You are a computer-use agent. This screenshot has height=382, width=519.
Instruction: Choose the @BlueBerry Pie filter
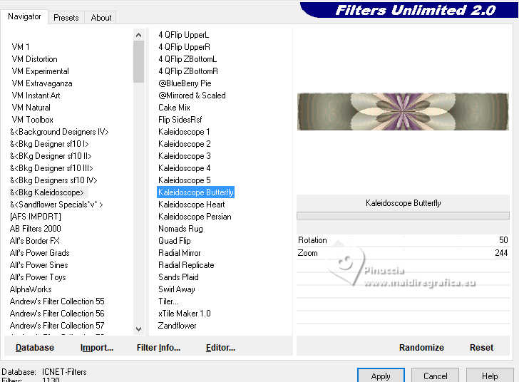pos(185,83)
